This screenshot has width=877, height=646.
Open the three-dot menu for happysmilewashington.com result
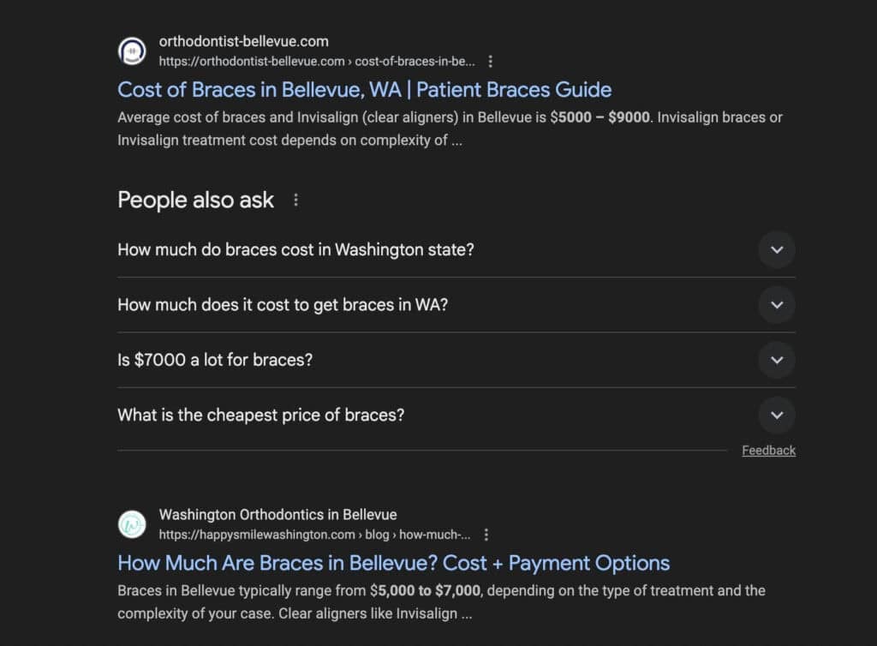point(485,534)
